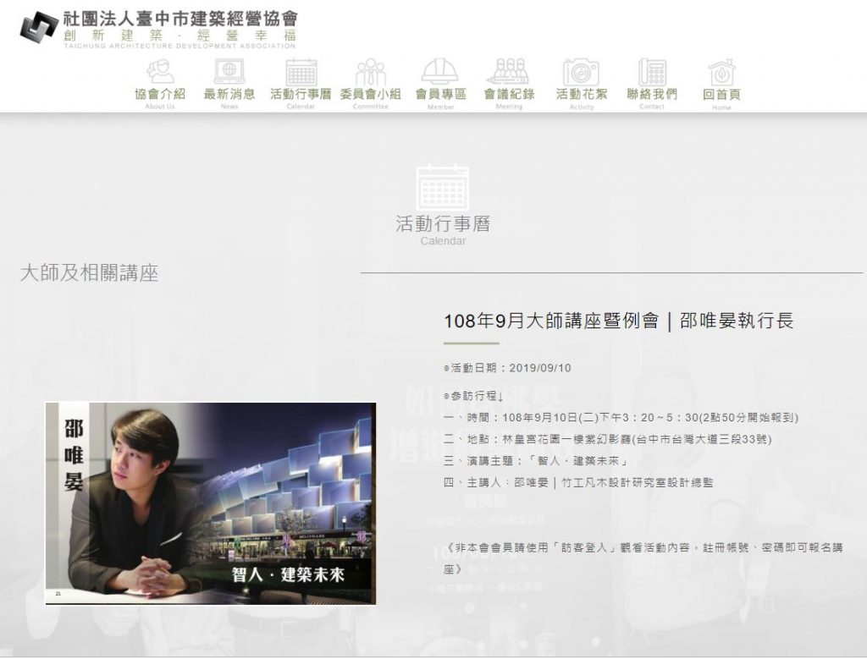Click the large calendar icon above 活動行事曆 heading
The width and height of the screenshot is (867, 659).
point(442,186)
